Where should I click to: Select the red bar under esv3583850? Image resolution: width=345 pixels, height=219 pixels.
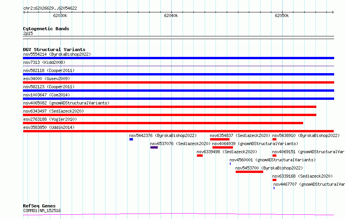pyautogui.click(x=178, y=131)
